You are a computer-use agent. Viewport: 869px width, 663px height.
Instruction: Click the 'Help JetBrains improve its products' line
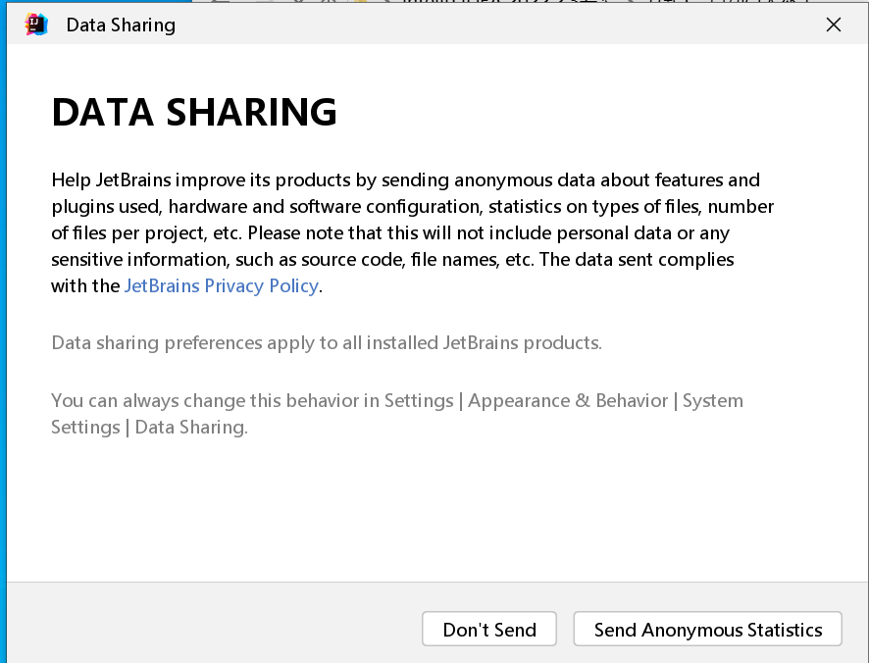point(405,180)
